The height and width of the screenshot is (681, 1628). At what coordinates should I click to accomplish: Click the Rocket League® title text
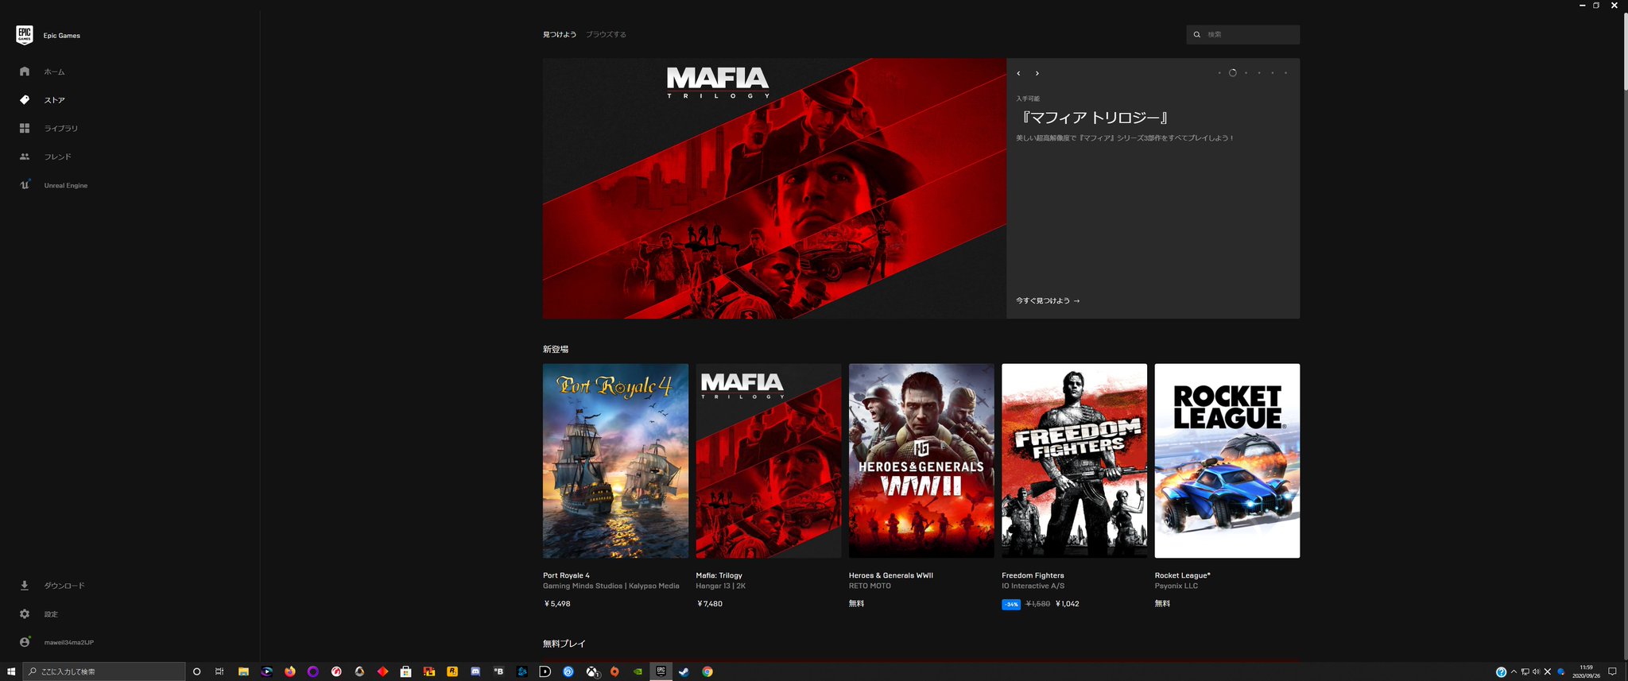1183,575
